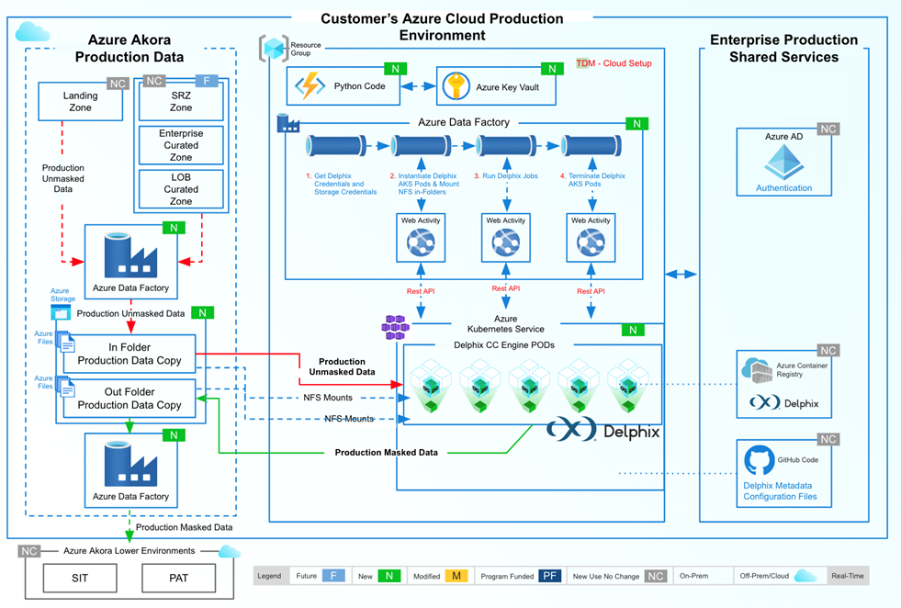901x608 pixels.
Task: Click the PAT environment box
Action: (179, 579)
